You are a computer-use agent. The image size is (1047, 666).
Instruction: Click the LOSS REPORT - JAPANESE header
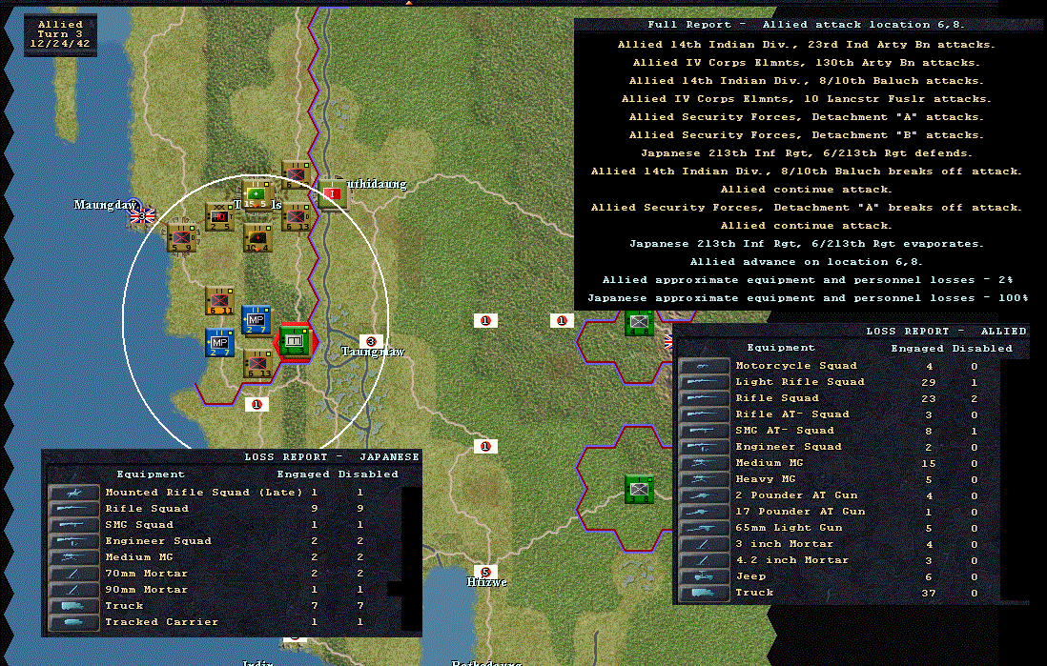[x=332, y=457]
